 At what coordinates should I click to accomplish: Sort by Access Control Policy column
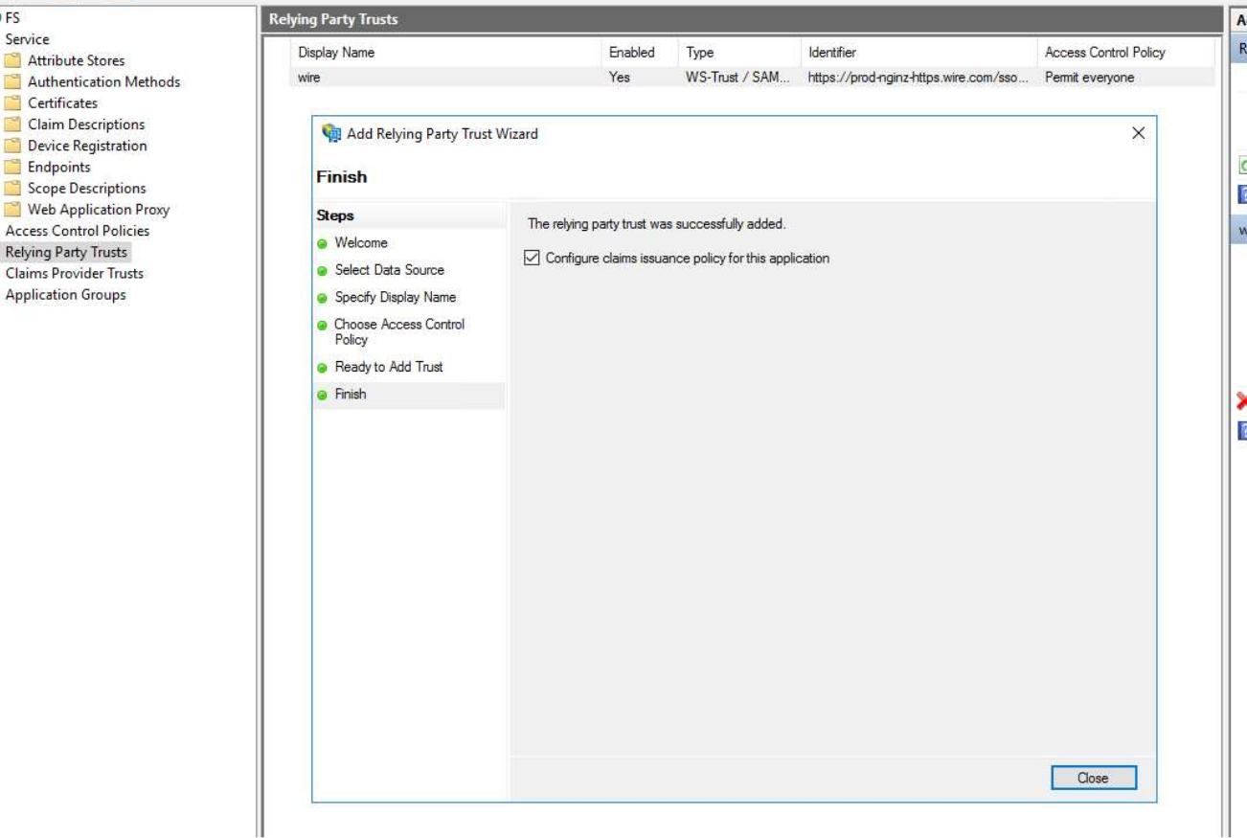(1104, 53)
